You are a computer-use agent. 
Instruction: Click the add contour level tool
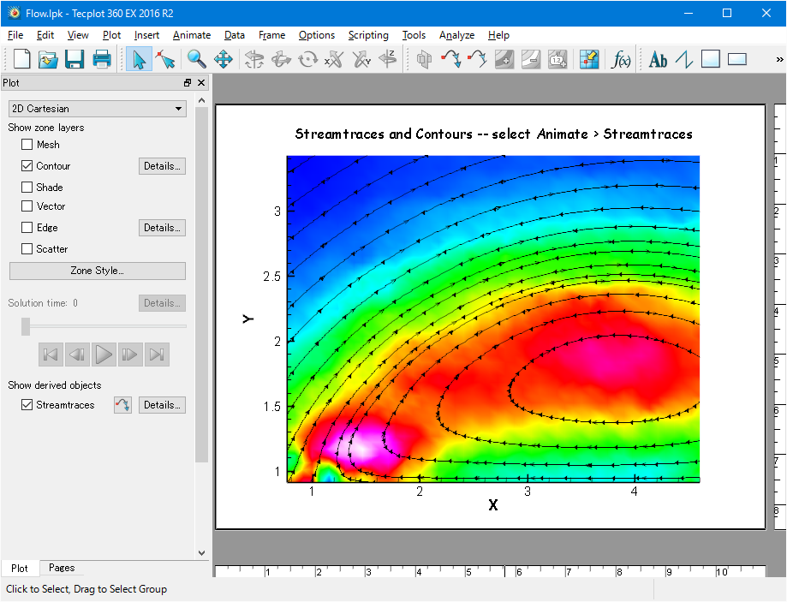click(504, 59)
